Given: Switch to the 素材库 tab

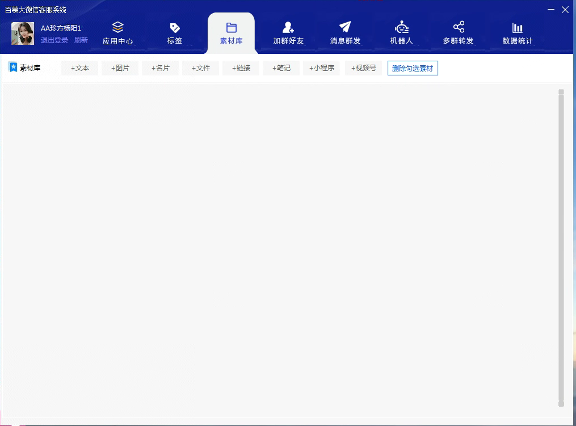Looking at the screenshot, I should click(x=230, y=32).
